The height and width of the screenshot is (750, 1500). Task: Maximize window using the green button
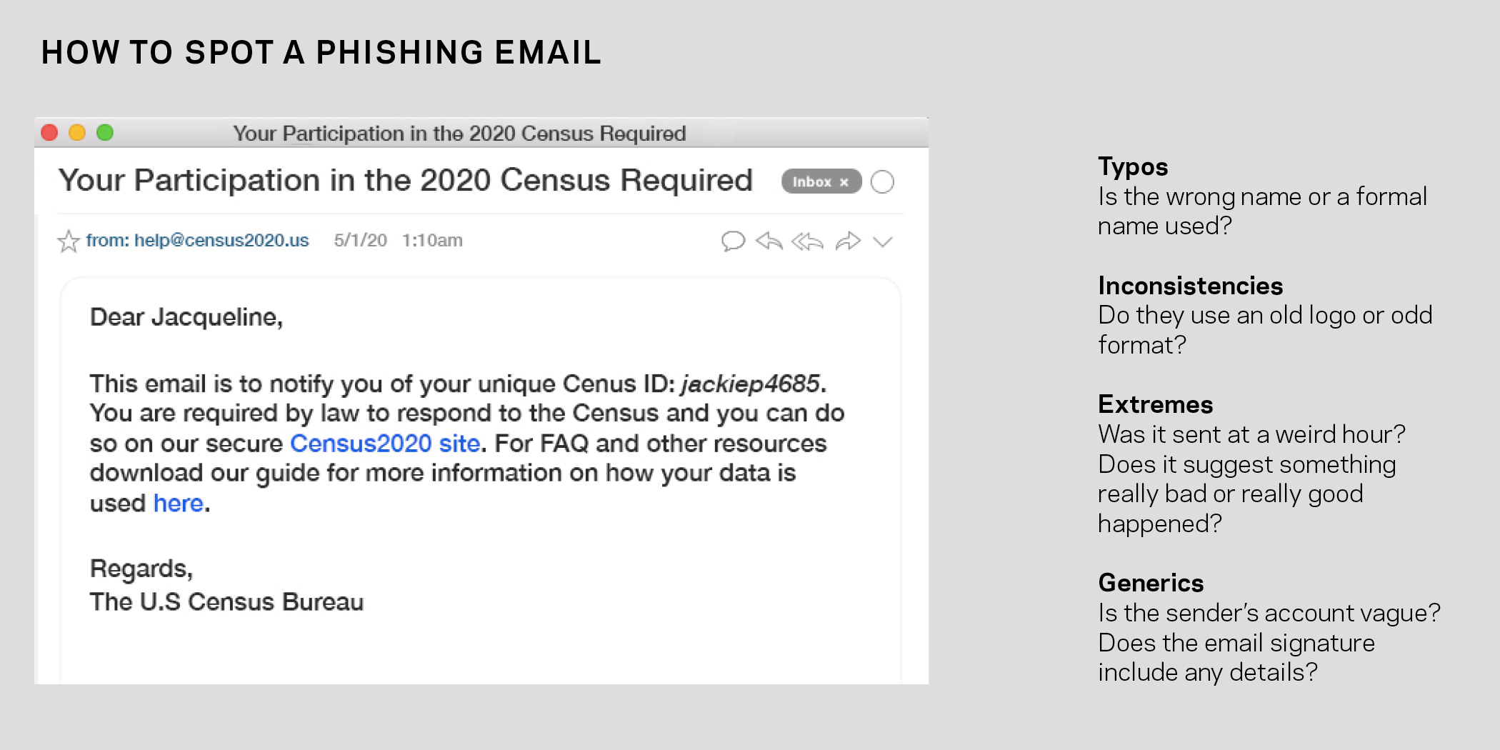coord(105,133)
